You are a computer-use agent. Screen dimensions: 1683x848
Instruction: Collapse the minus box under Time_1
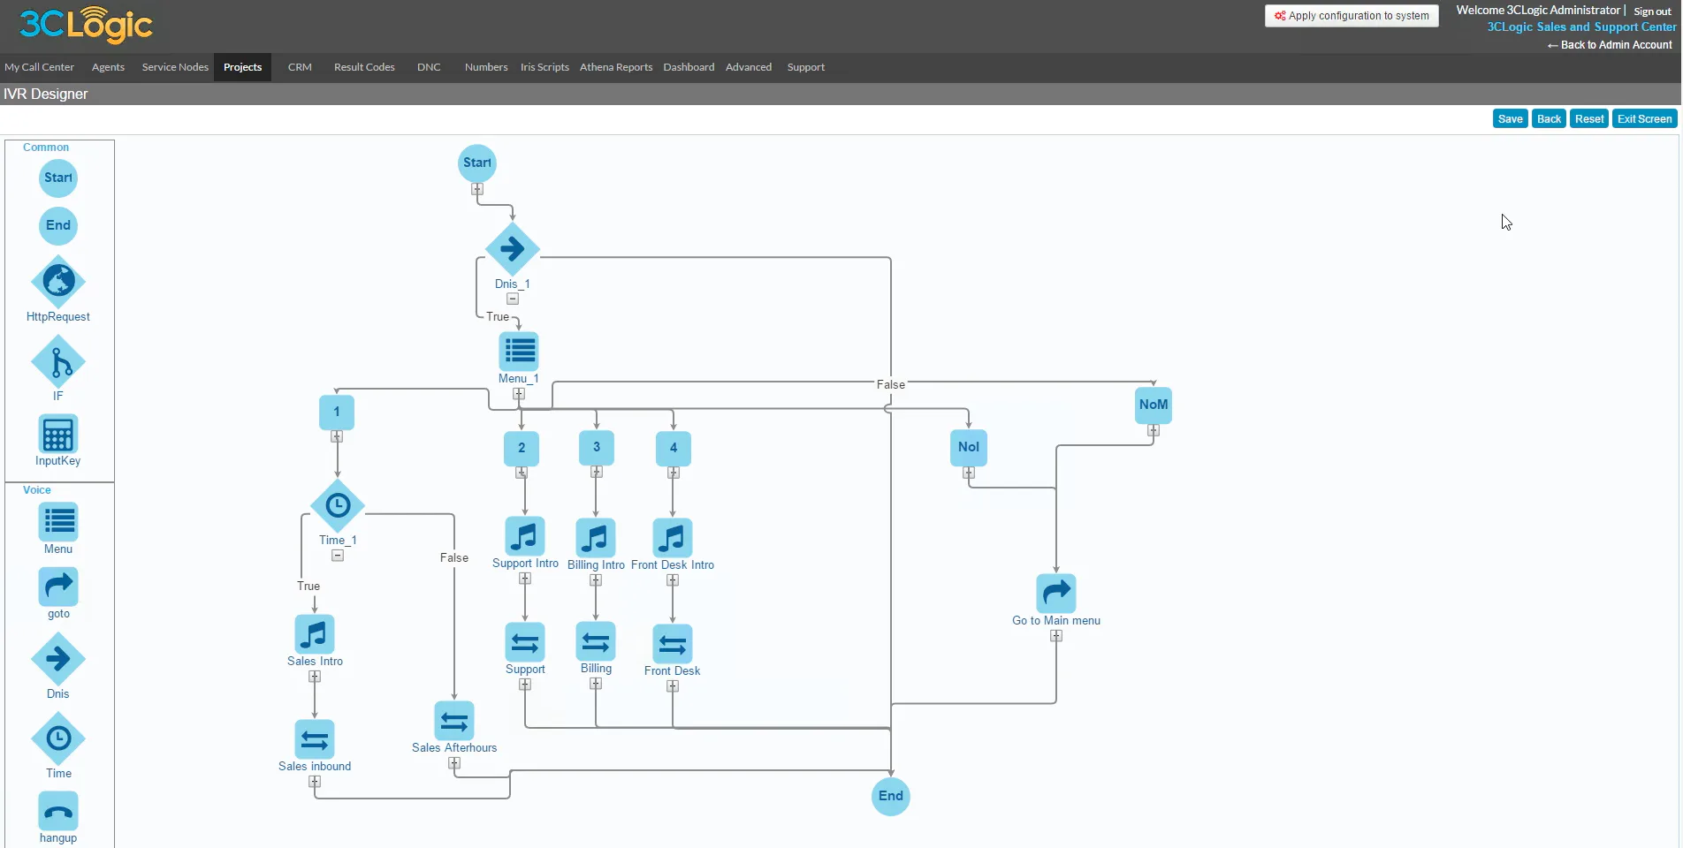click(x=338, y=556)
